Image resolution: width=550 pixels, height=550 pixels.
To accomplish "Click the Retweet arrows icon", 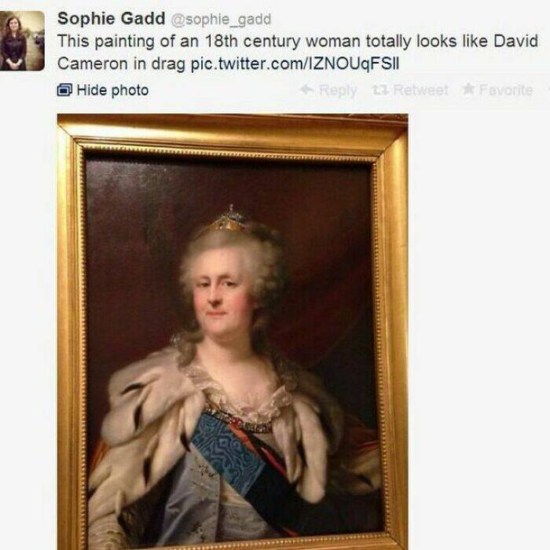I will coord(380,90).
